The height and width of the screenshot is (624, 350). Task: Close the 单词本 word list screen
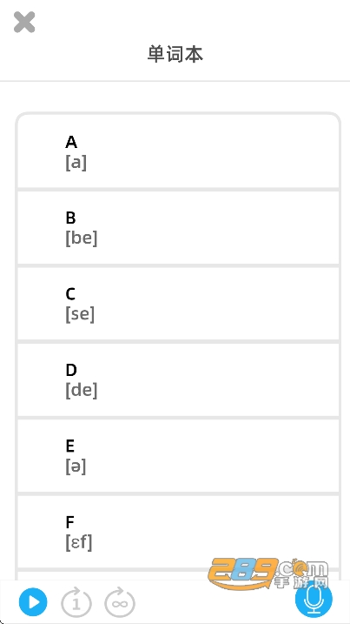click(x=24, y=22)
